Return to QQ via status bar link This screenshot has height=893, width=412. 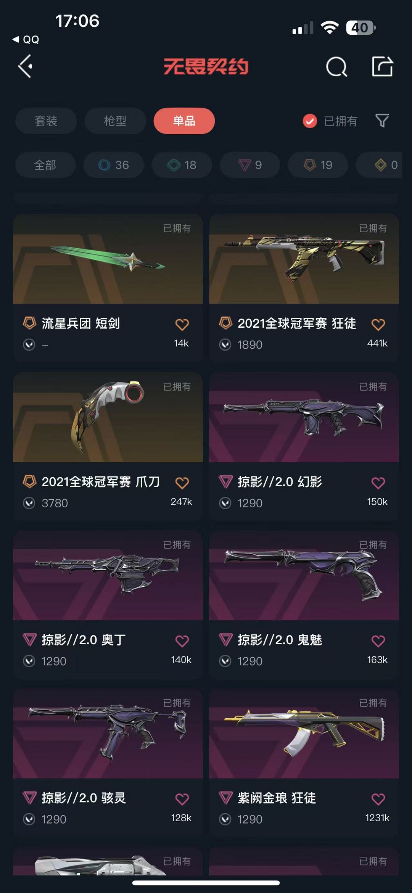point(26,39)
